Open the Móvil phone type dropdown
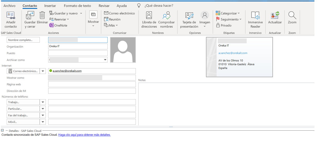This screenshot has height=144, width=318. click(43, 122)
